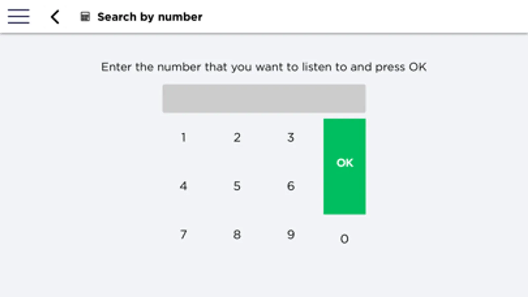This screenshot has height=297, width=528.
Task: Tap the 7 key
Action: (x=184, y=234)
